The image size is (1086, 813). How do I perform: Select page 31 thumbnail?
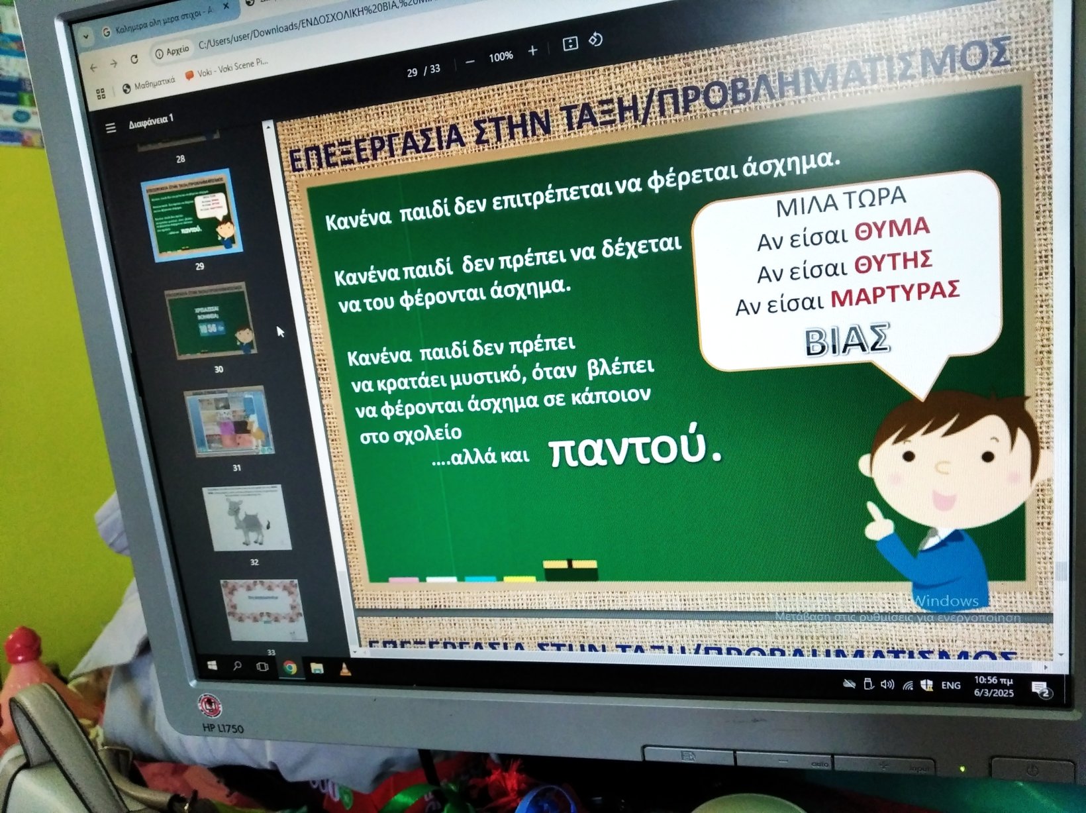(x=229, y=421)
